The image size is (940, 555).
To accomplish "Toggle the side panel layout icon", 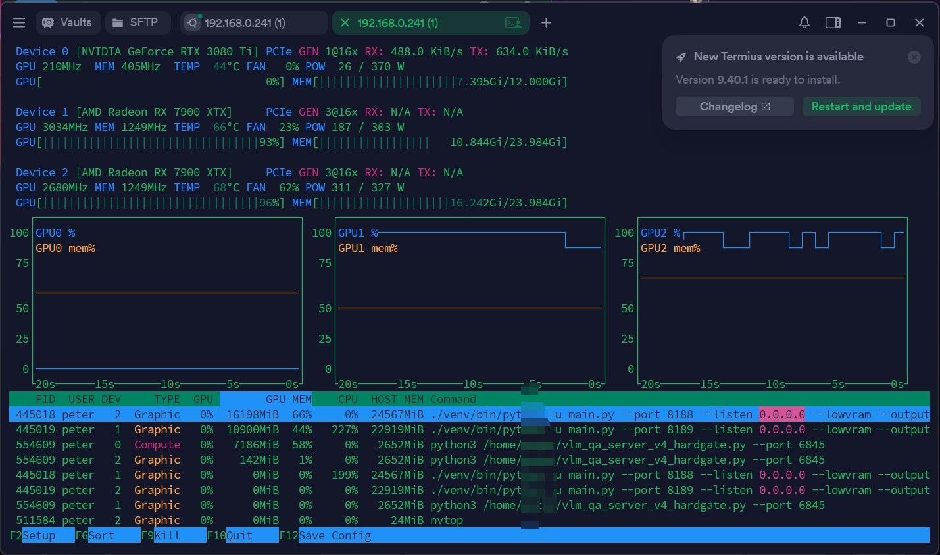I will (x=833, y=23).
